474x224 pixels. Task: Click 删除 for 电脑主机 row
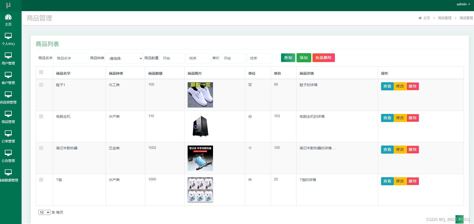(413, 118)
